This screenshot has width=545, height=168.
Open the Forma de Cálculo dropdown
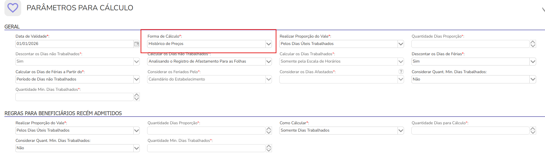pos(268,44)
